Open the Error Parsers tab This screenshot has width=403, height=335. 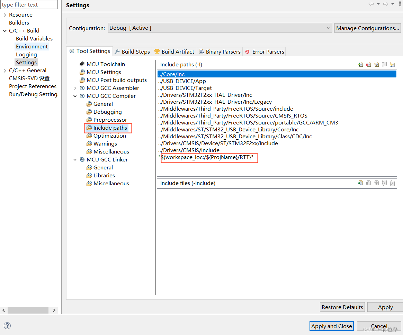[x=267, y=51]
